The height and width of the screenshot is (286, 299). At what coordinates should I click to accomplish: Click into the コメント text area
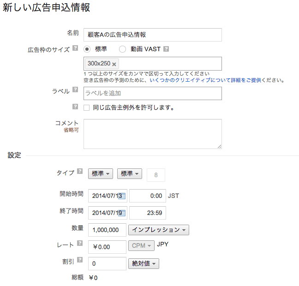(152, 134)
